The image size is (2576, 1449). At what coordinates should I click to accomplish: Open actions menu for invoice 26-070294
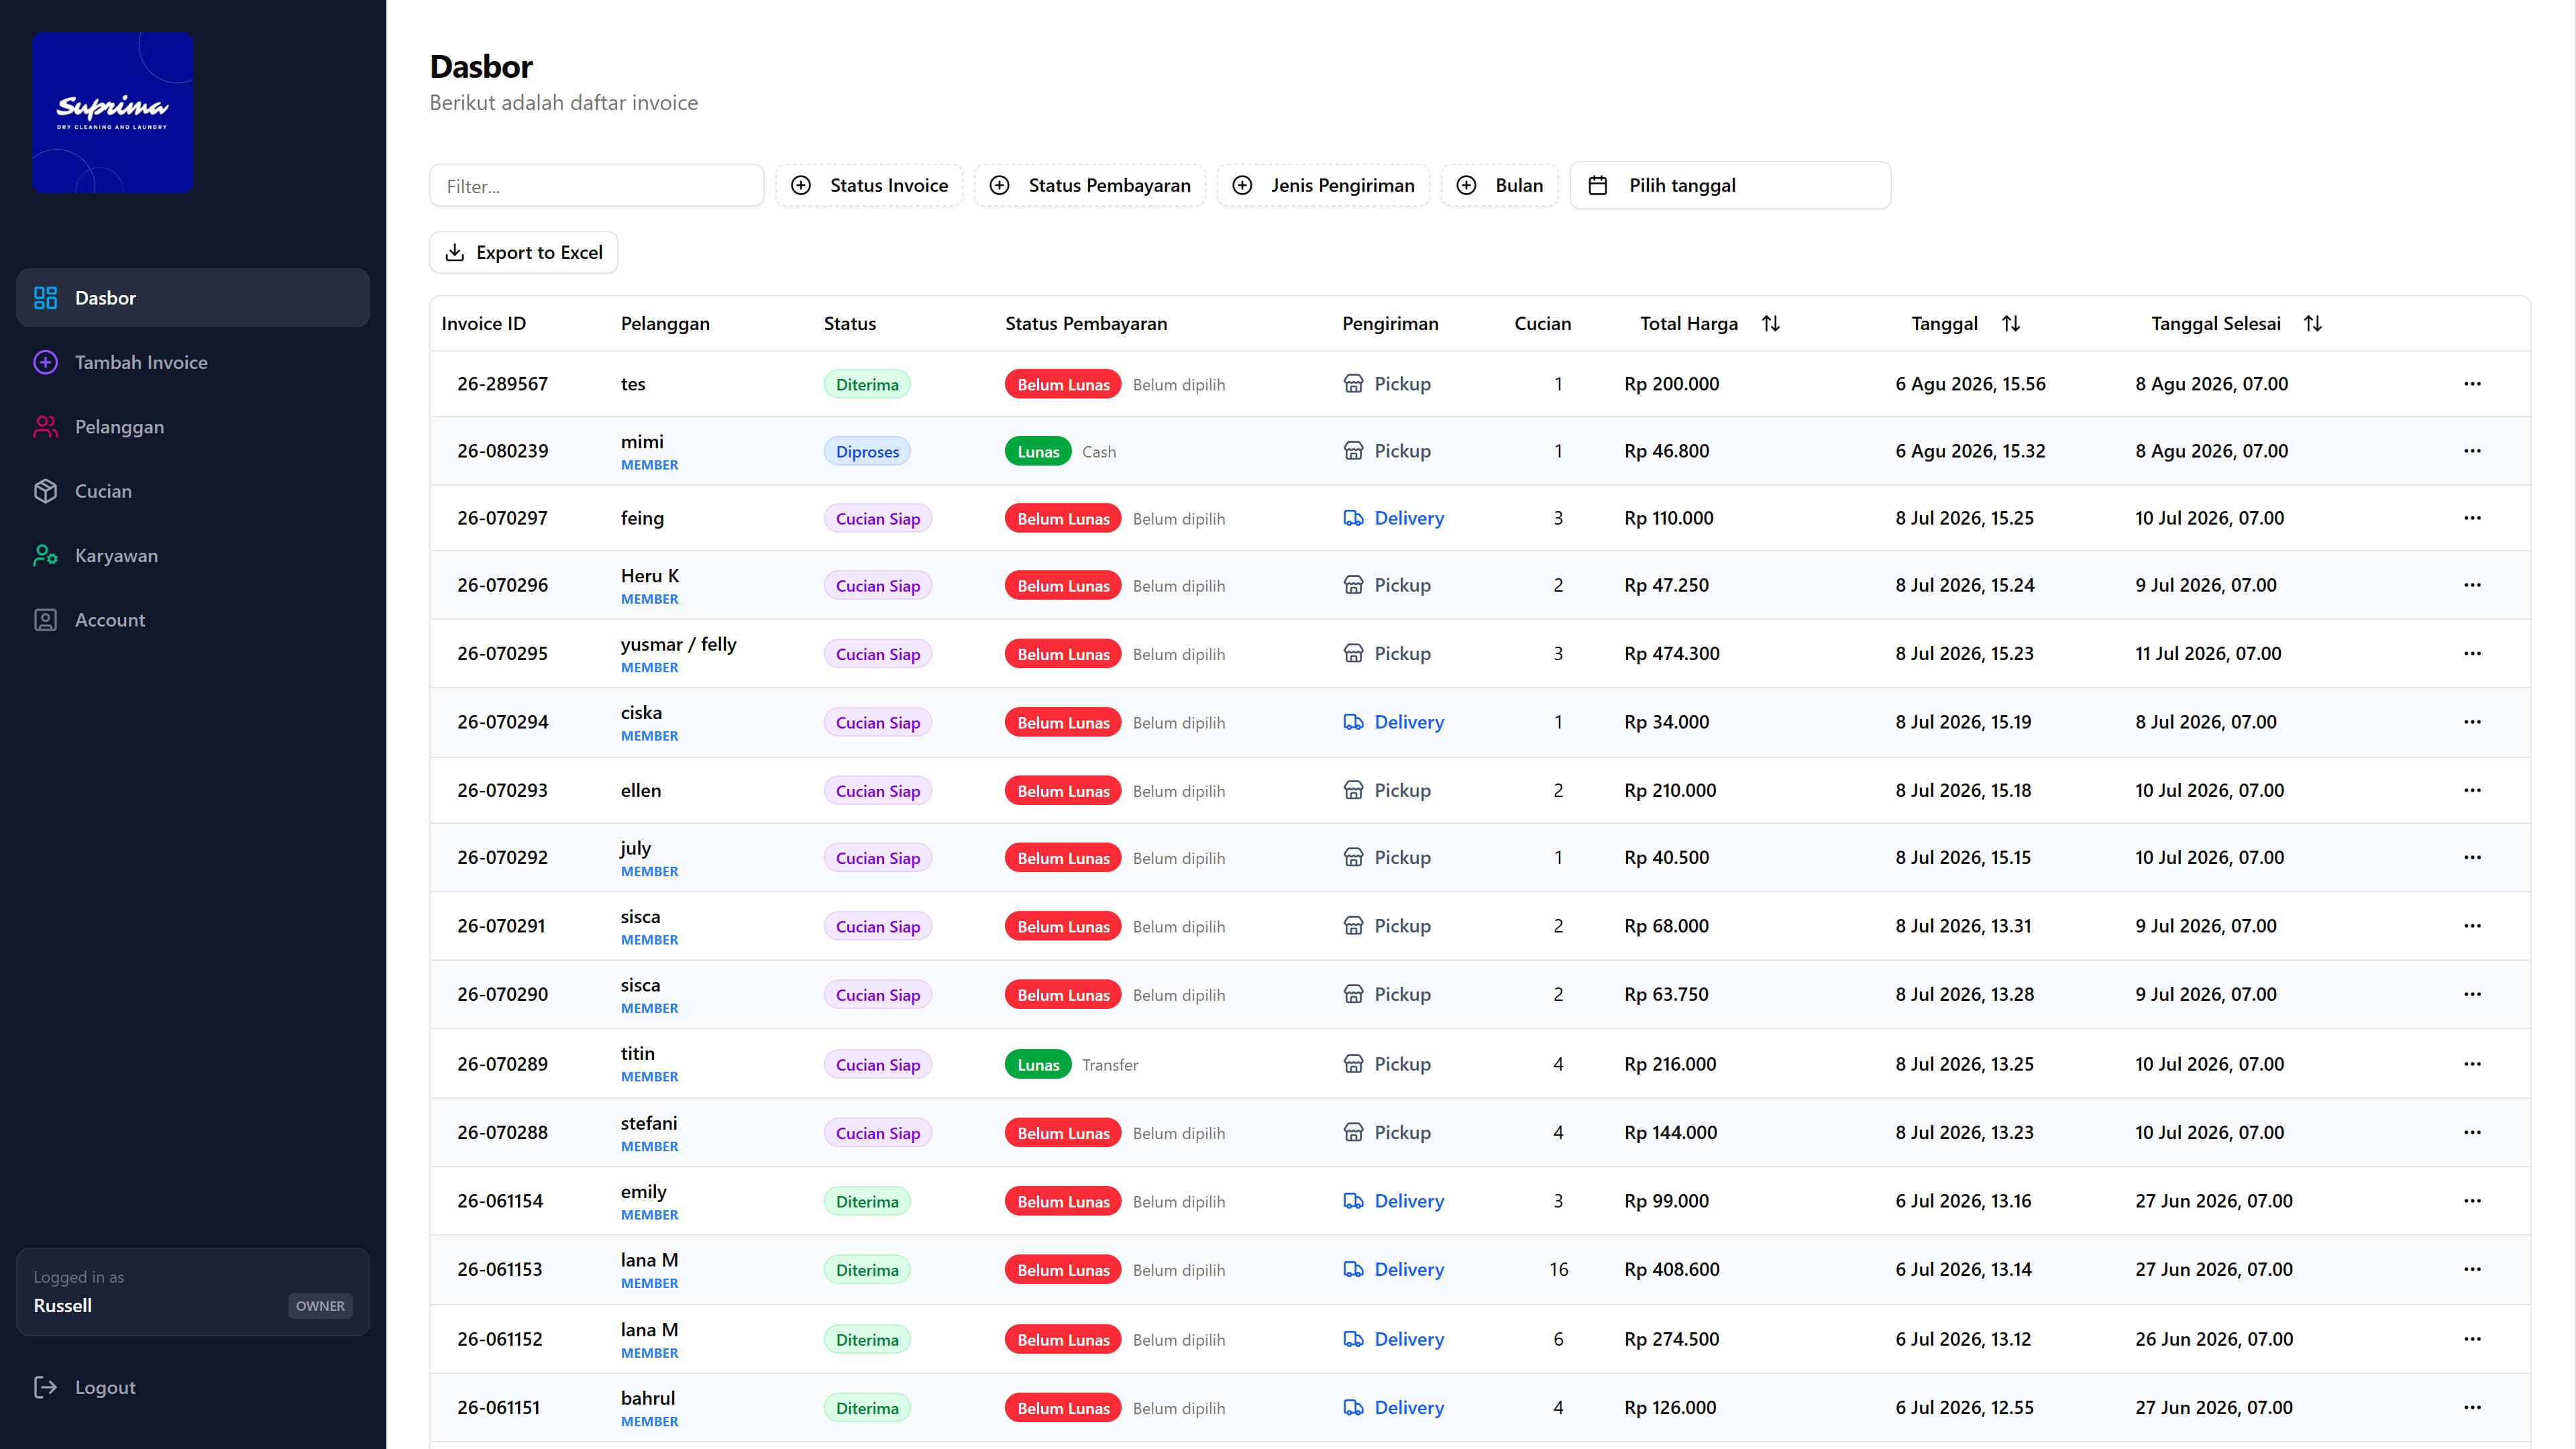point(2472,722)
